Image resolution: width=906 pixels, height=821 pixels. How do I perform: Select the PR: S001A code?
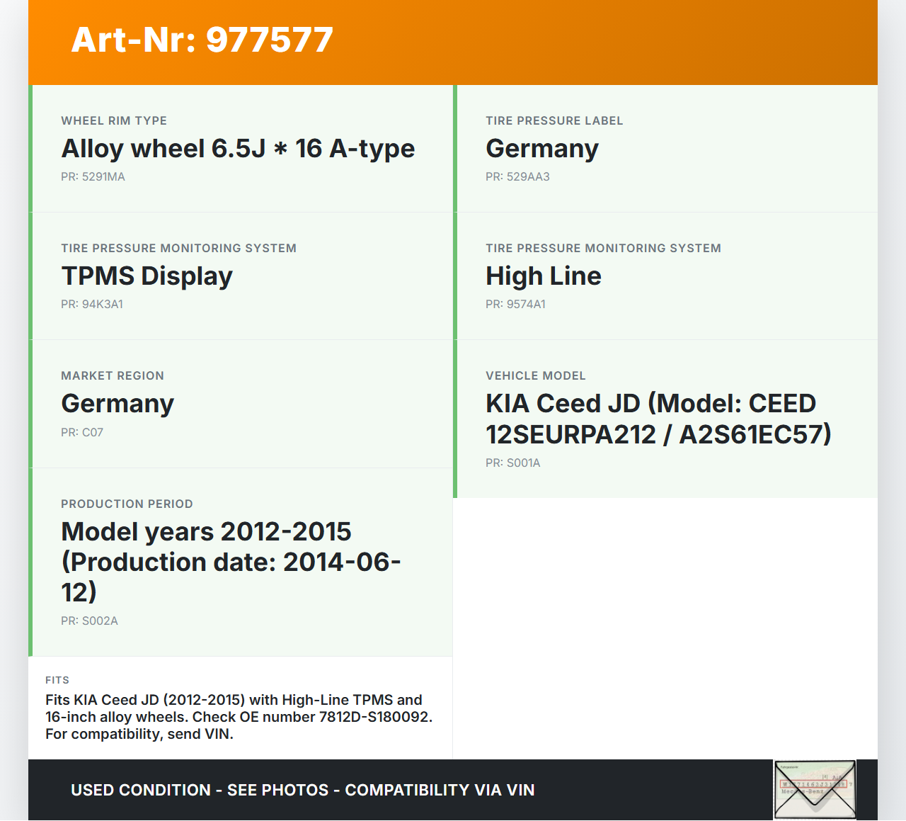tap(512, 463)
